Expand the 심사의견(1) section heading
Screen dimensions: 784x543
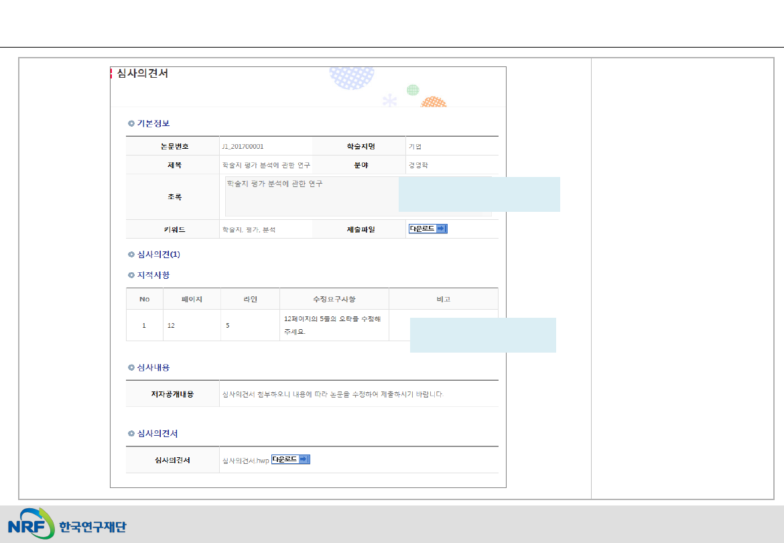(159, 255)
